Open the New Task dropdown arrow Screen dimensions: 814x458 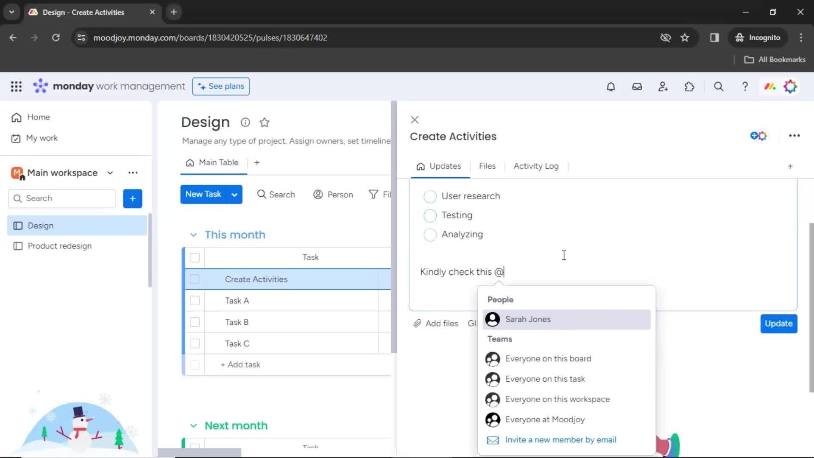click(235, 195)
